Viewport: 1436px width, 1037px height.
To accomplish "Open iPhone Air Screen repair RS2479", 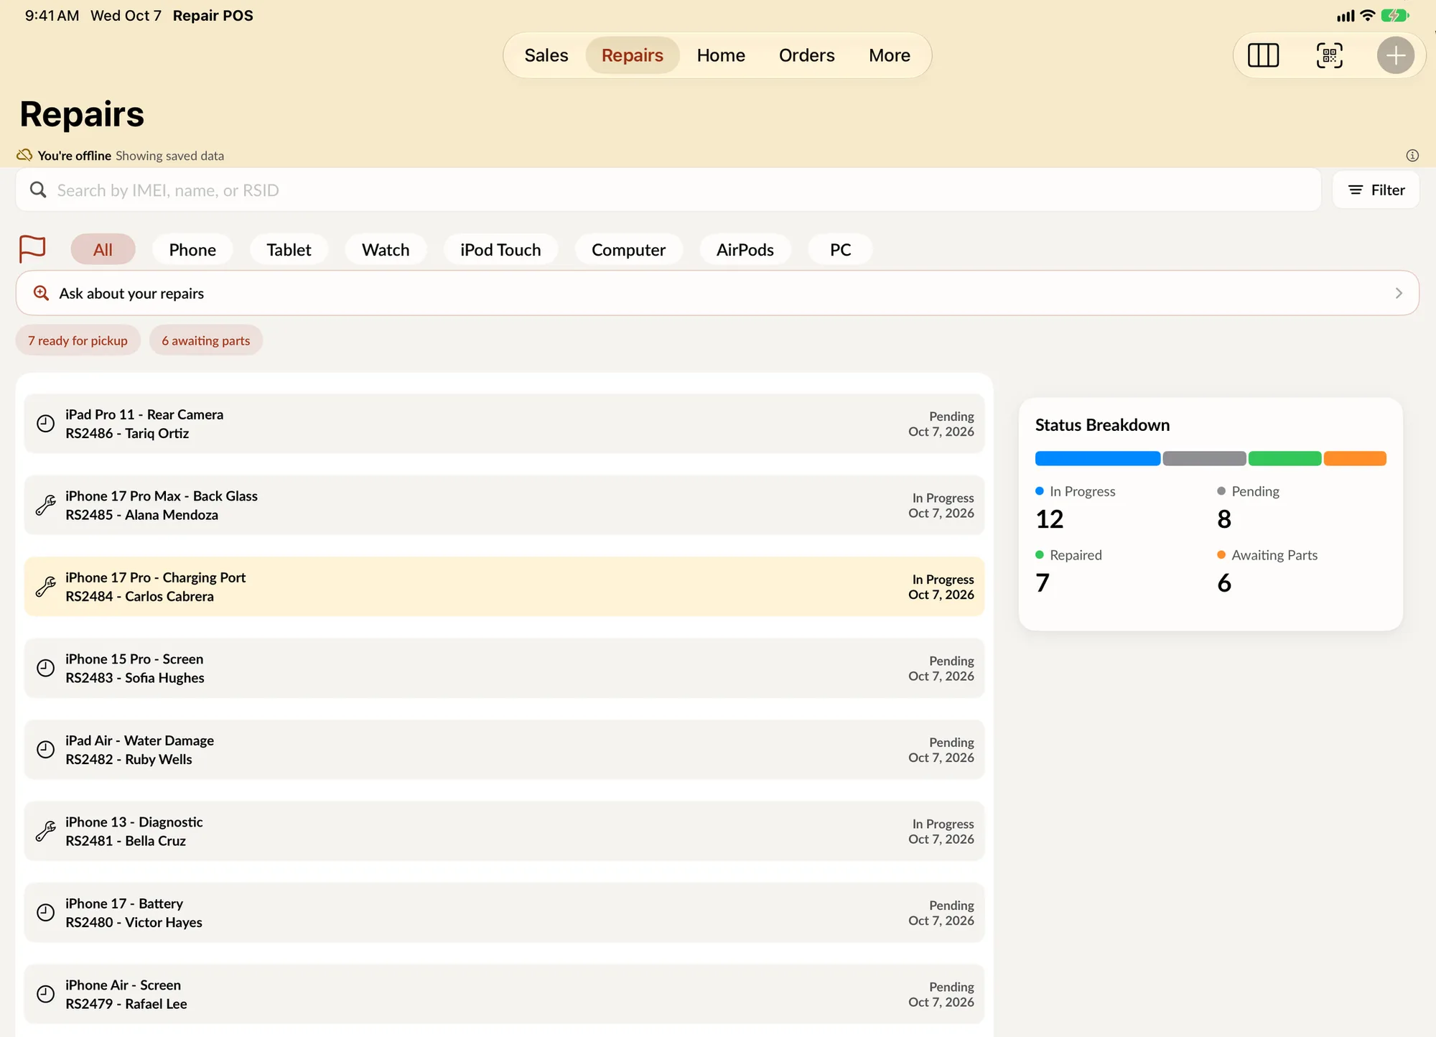I will 504,994.
